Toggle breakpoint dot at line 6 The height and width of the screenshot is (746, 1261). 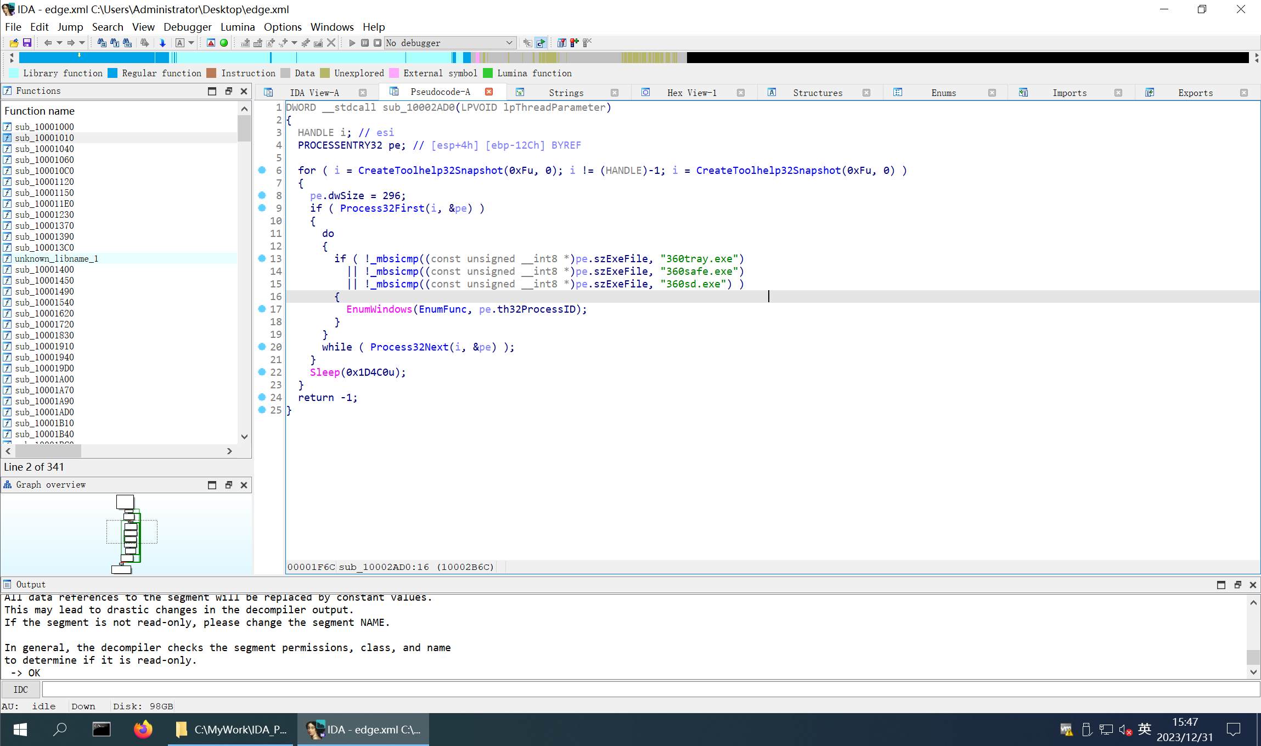click(x=262, y=170)
